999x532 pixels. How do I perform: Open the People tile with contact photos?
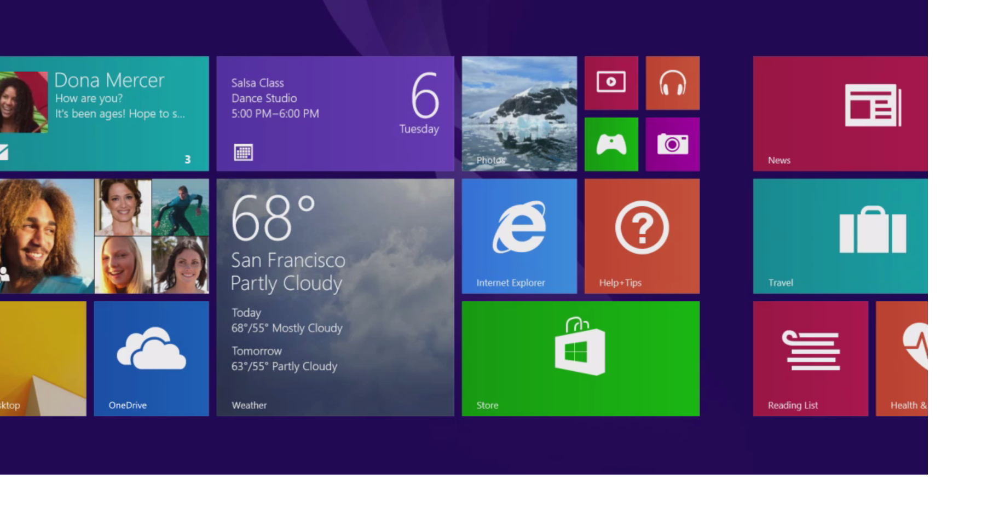point(104,236)
